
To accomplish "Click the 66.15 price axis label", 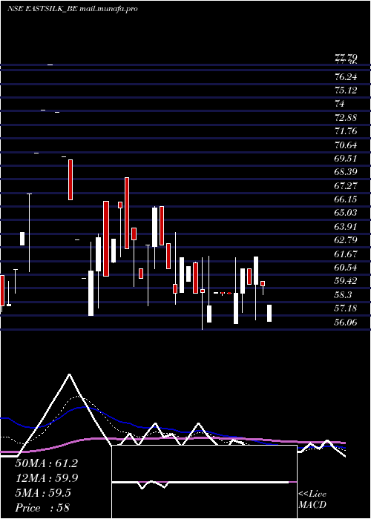I will (346, 199).
